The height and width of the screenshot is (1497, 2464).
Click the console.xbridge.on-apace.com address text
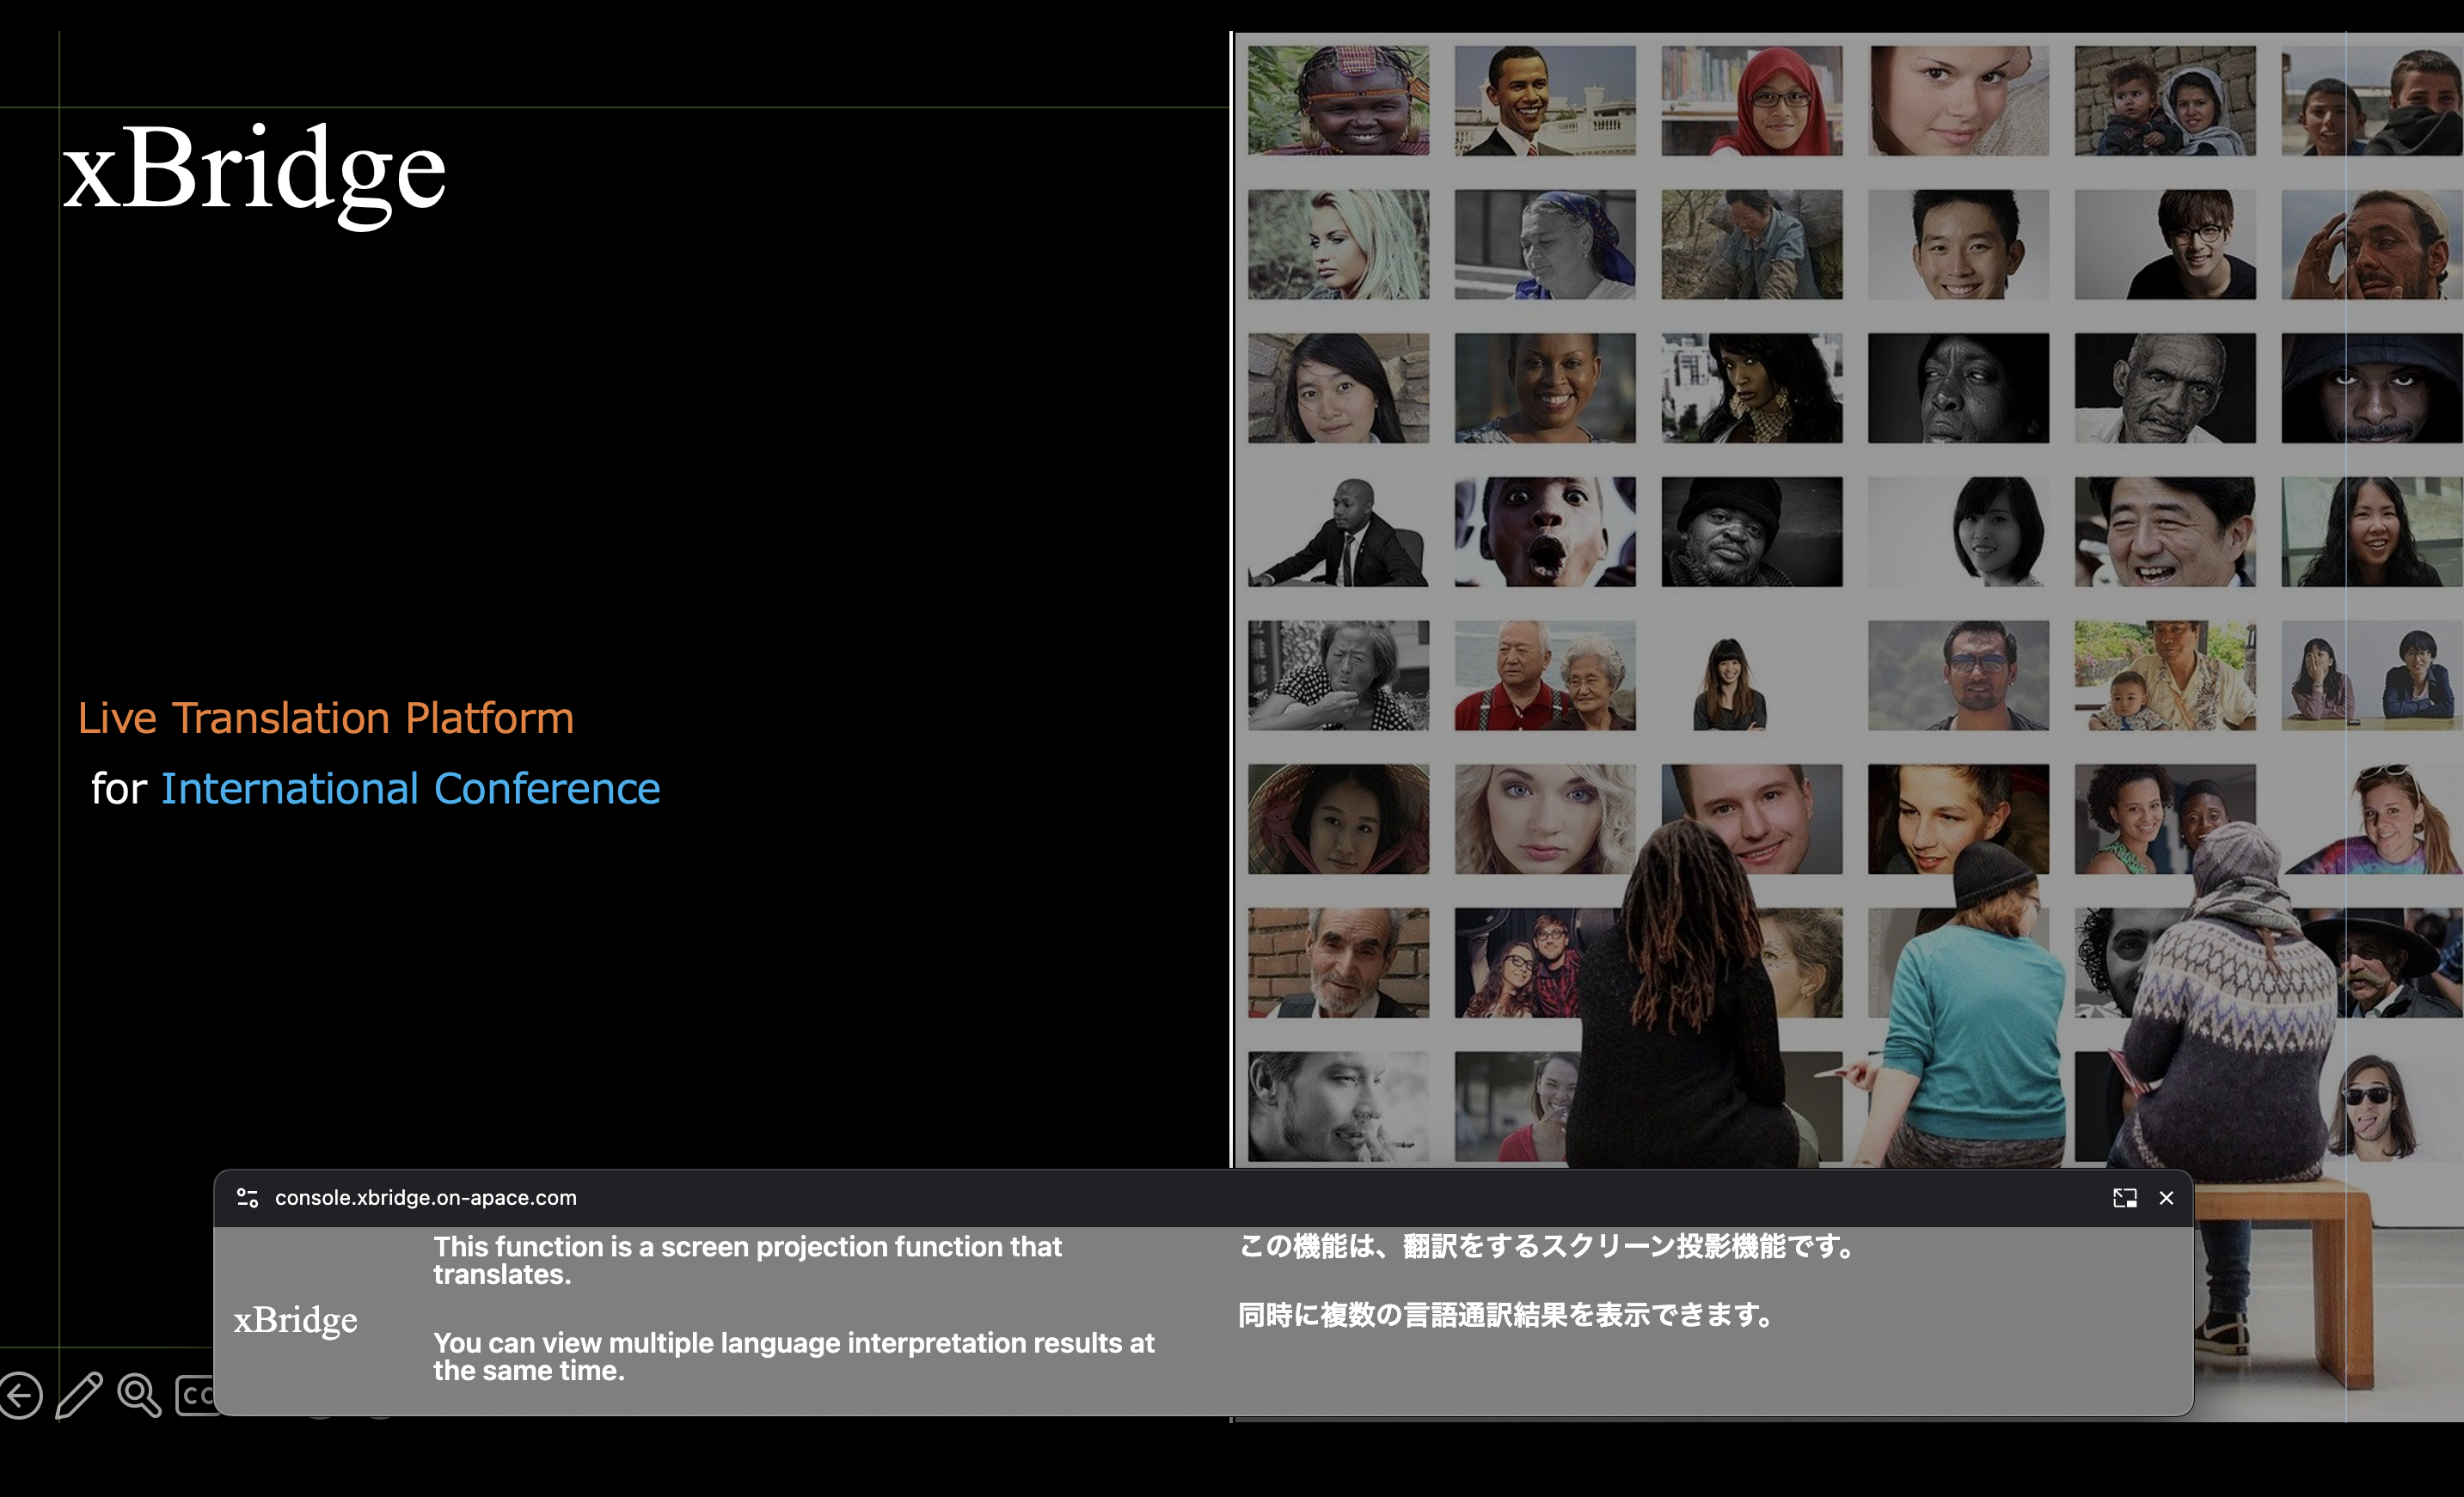tap(425, 1197)
